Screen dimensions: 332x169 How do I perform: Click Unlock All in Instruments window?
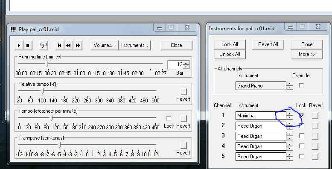click(x=230, y=54)
